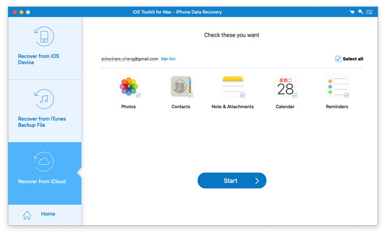Open the shopping cart icon in title bar
Viewport: 386px width, 235px height.
point(352,12)
